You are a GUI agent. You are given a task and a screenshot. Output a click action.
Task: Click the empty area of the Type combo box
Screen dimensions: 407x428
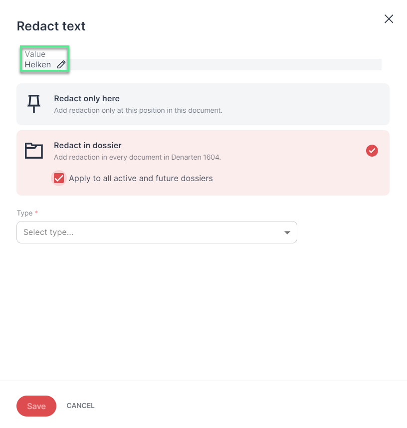(178, 232)
